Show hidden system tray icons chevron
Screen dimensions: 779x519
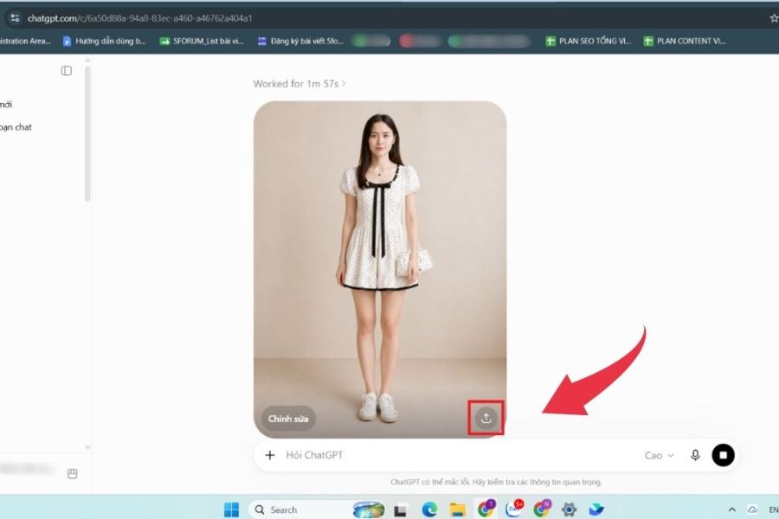click(x=731, y=509)
